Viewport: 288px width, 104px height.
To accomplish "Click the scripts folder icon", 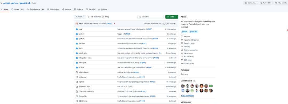I will (77, 67).
